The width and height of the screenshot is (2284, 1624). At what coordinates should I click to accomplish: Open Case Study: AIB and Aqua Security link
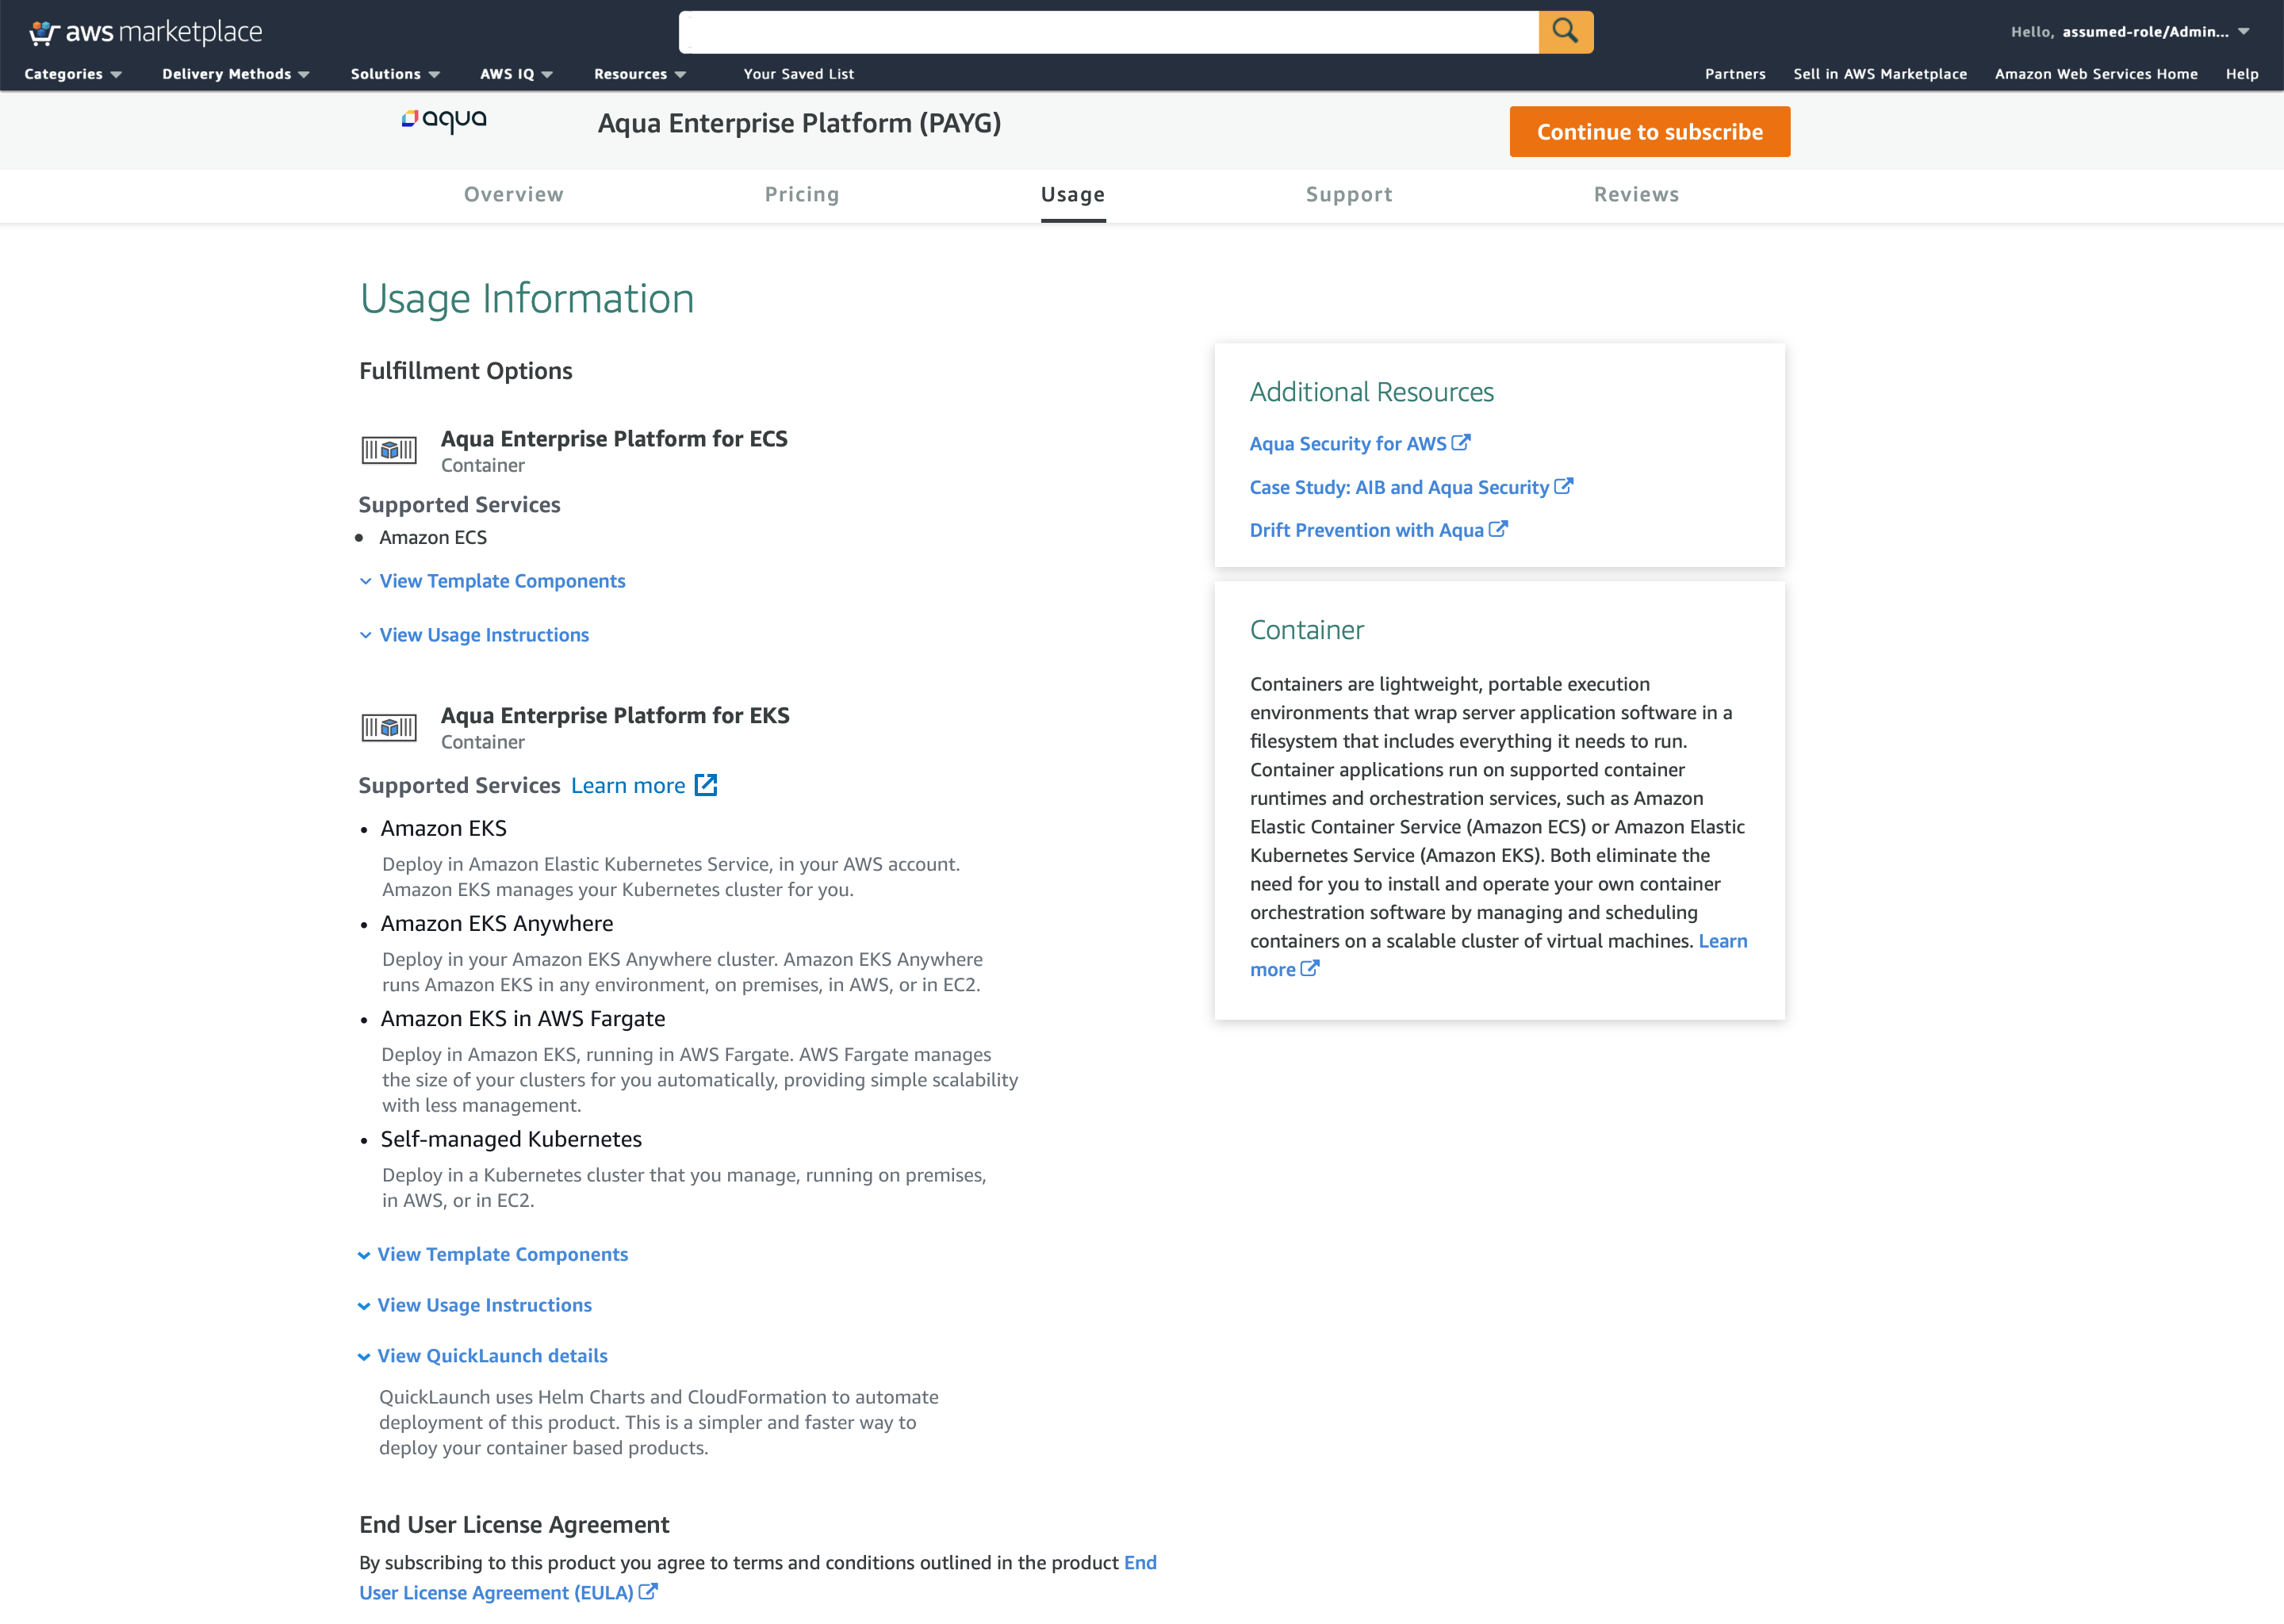pyautogui.click(x=1399, y=487)
